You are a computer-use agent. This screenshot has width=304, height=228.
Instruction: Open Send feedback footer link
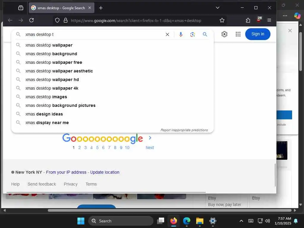42,184
